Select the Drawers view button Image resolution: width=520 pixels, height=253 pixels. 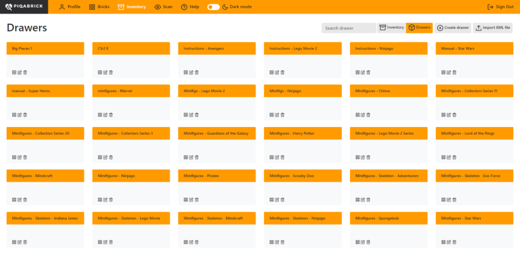tap(420, 28)
